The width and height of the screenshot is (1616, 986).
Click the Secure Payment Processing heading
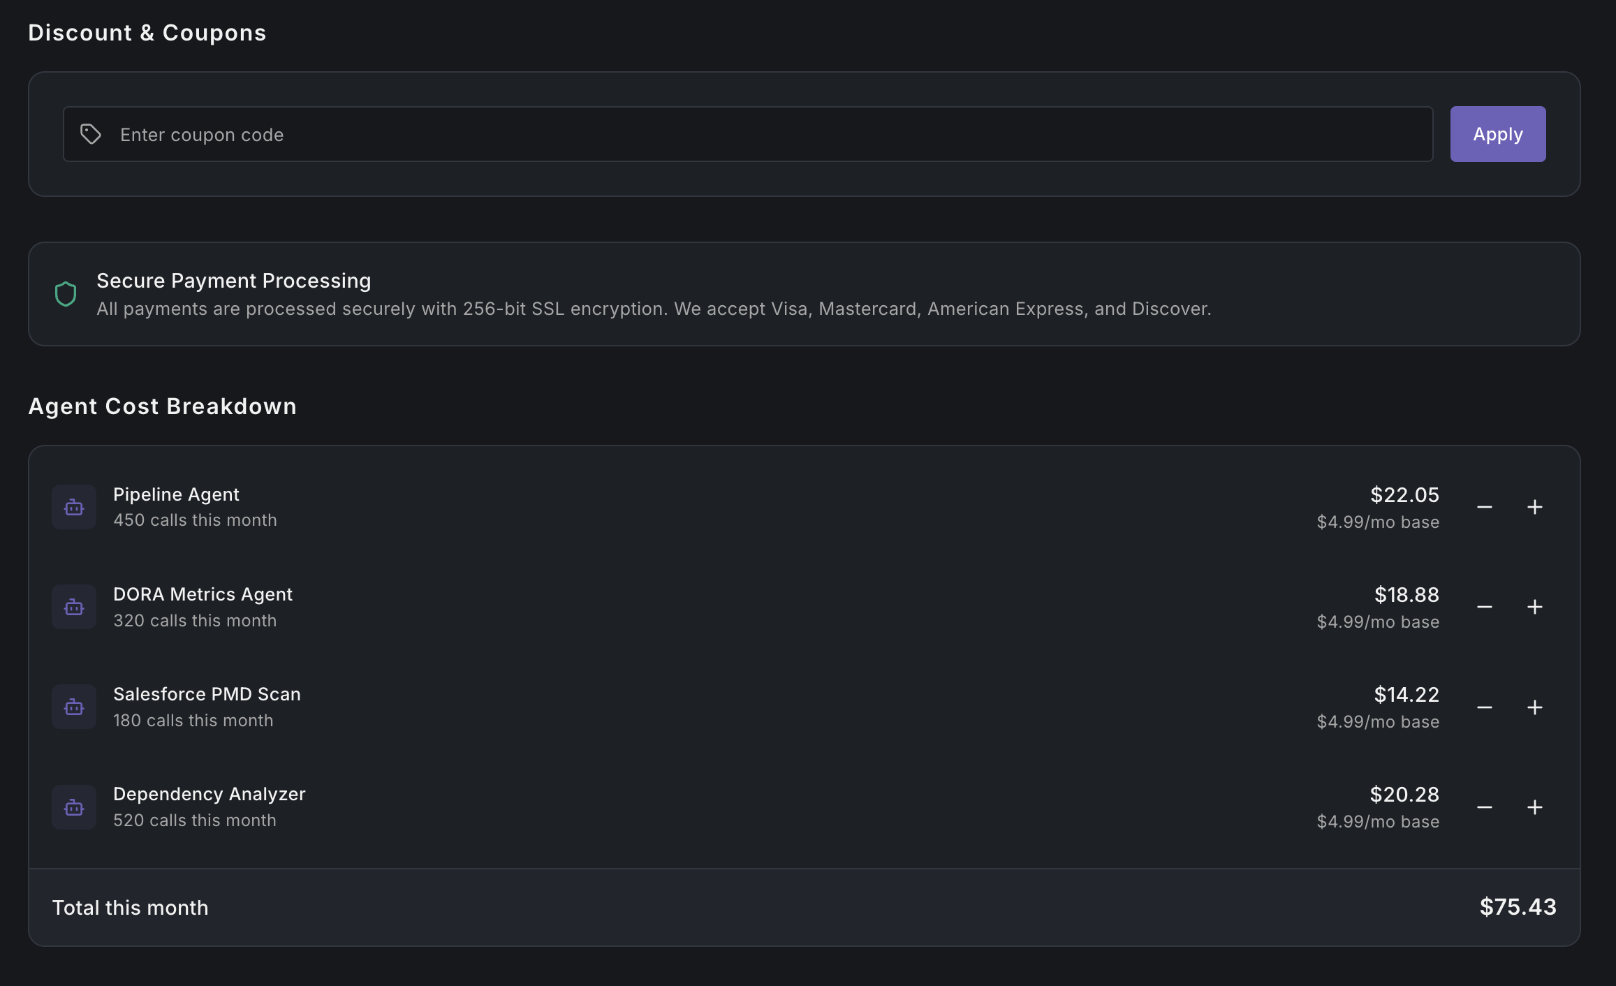233,281
